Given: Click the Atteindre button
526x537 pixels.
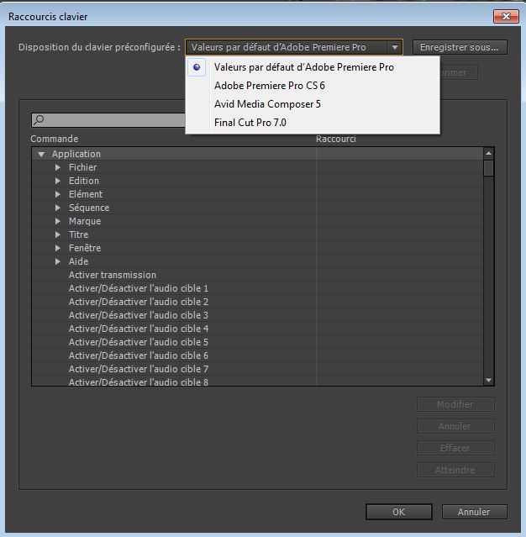Looking at the screenshot, I should coord(455,470).
